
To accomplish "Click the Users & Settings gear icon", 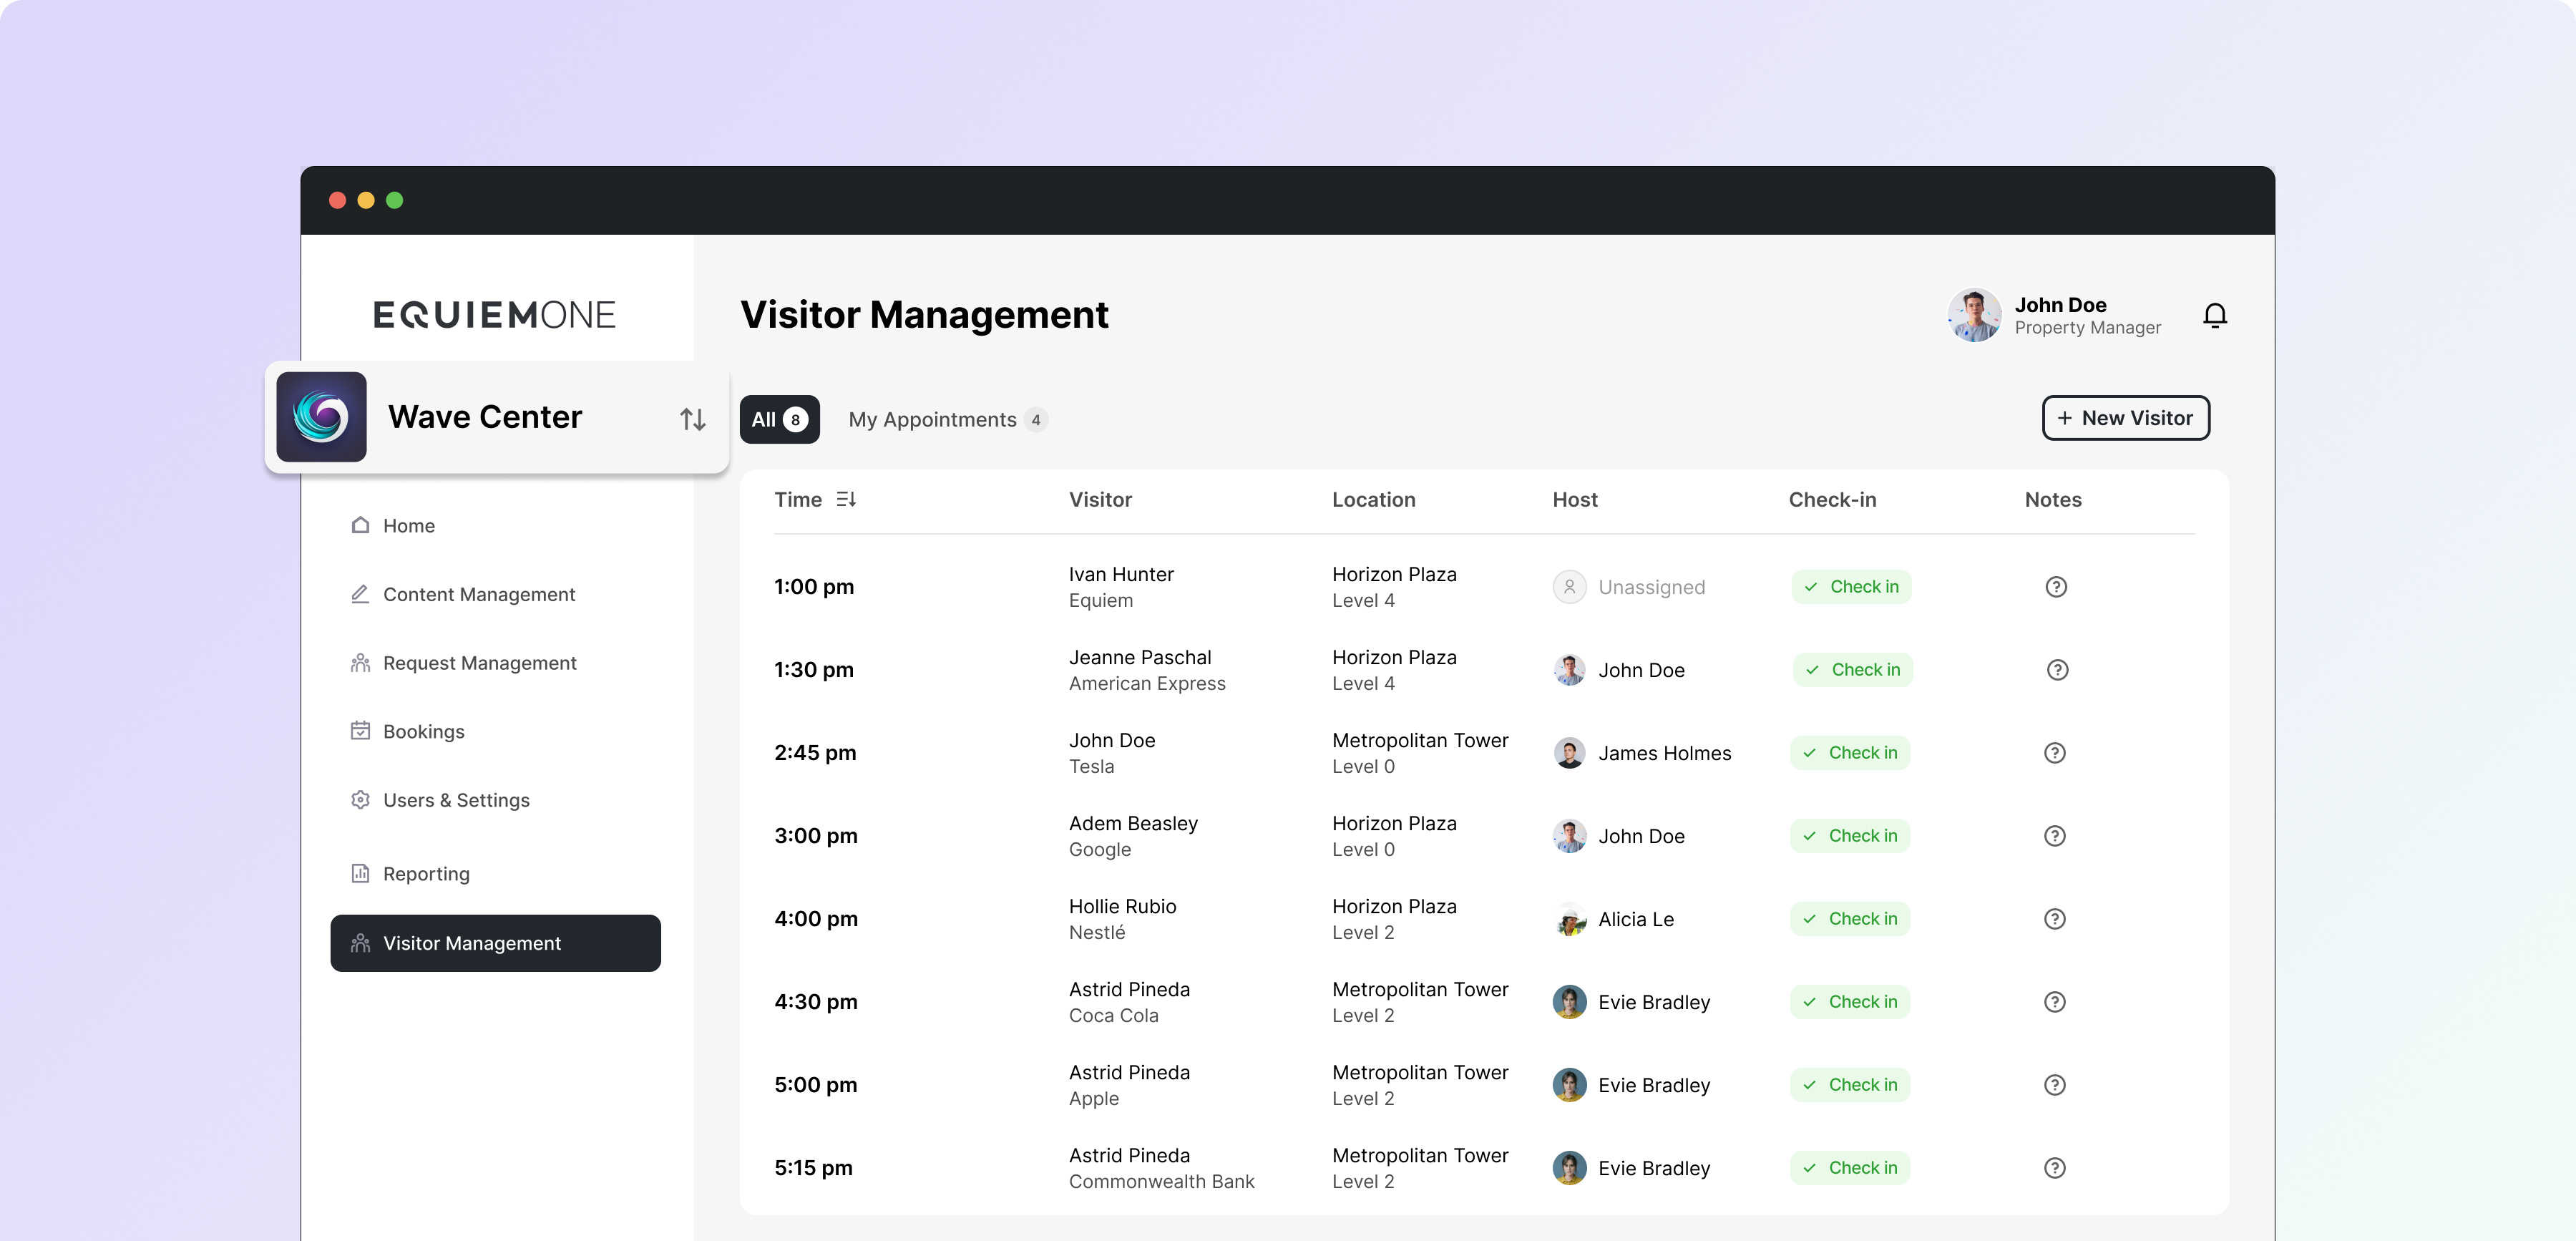I will click(360, 800).
